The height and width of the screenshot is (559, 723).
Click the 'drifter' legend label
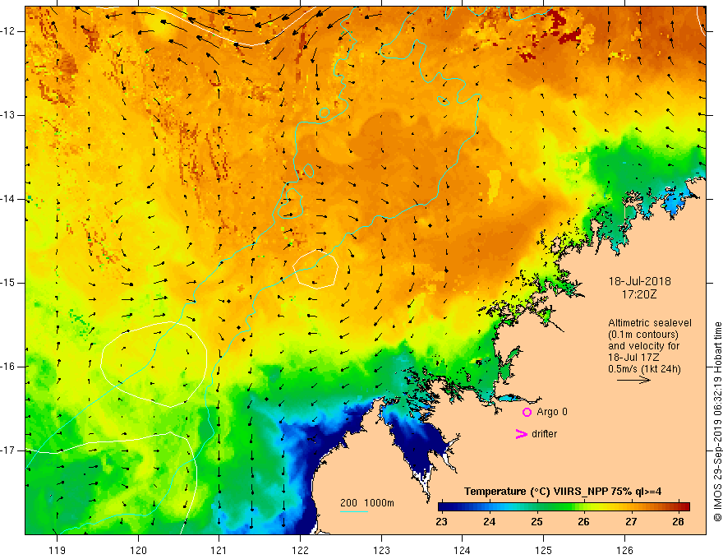(544, 434)
